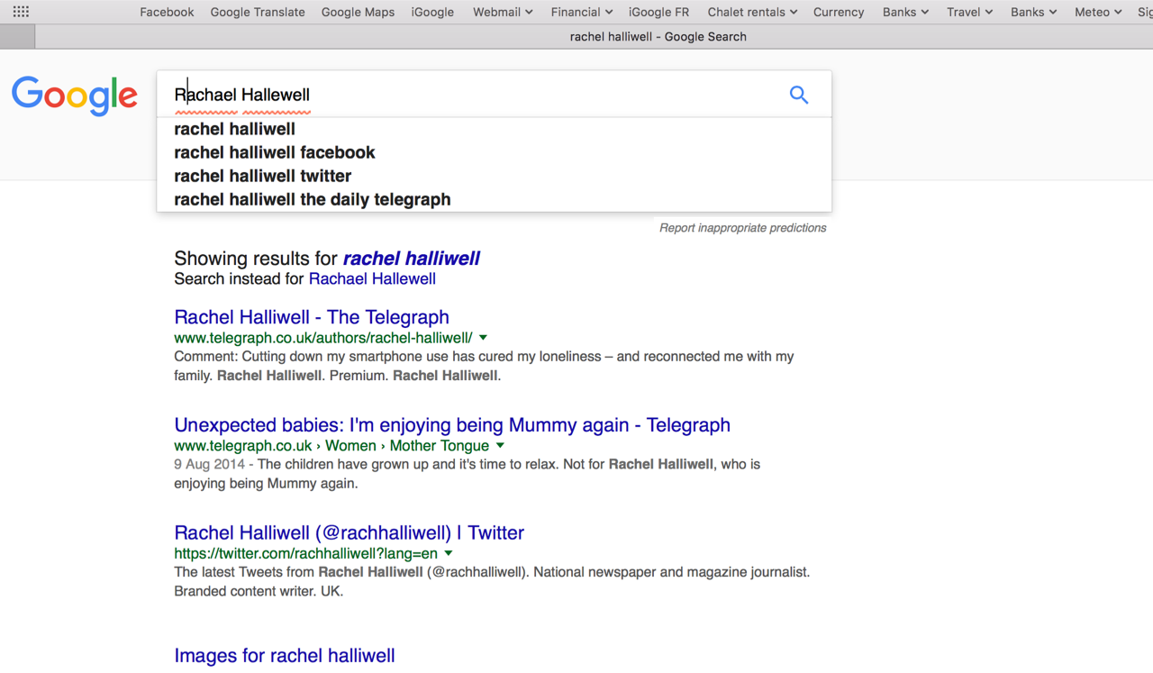Screen dimensions: 1153x673
Task: Expand the Banks folder right after Currency
Action: [x=905, y=12]
